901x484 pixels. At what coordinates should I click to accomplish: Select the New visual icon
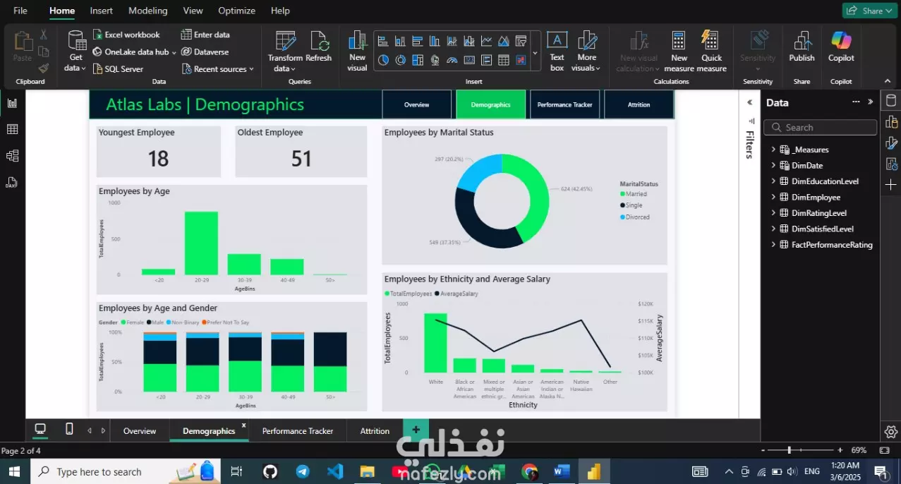(x=358, y=52)
